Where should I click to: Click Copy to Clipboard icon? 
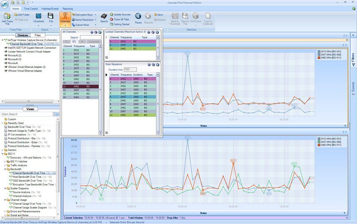tap(208, 16)
